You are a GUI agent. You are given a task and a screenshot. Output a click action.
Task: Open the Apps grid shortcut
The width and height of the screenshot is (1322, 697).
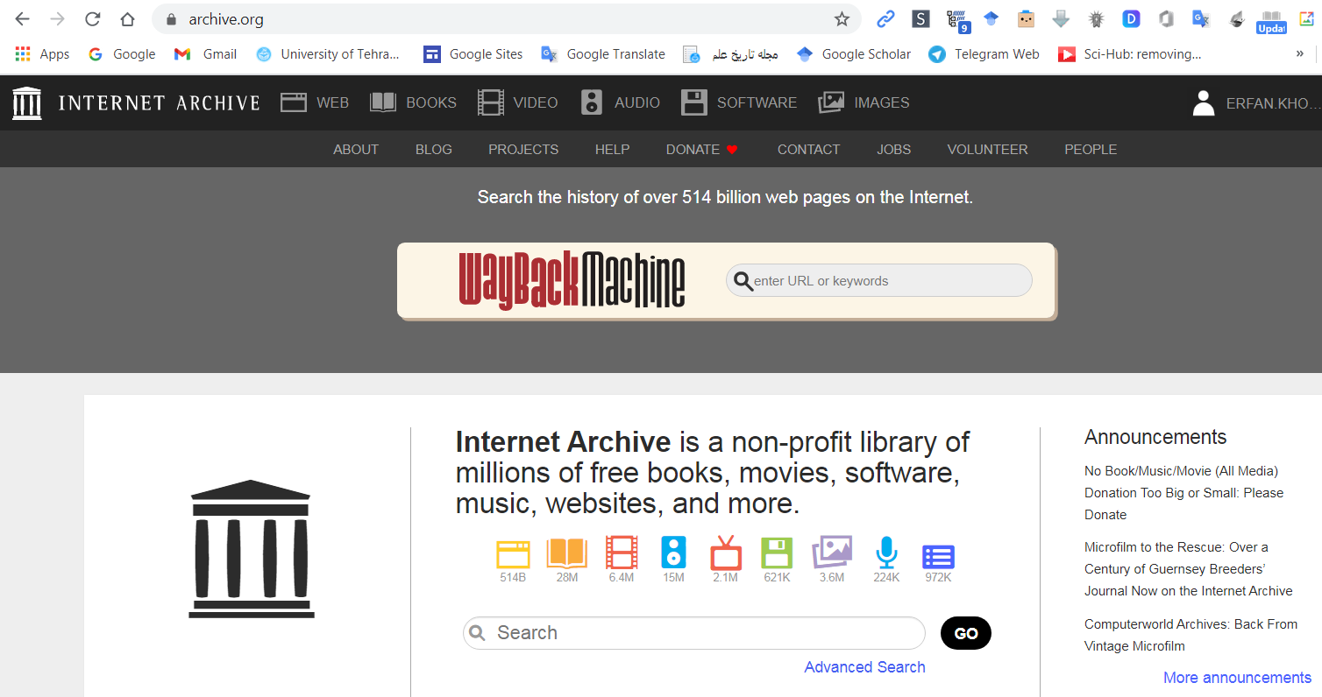coord(42,54)
